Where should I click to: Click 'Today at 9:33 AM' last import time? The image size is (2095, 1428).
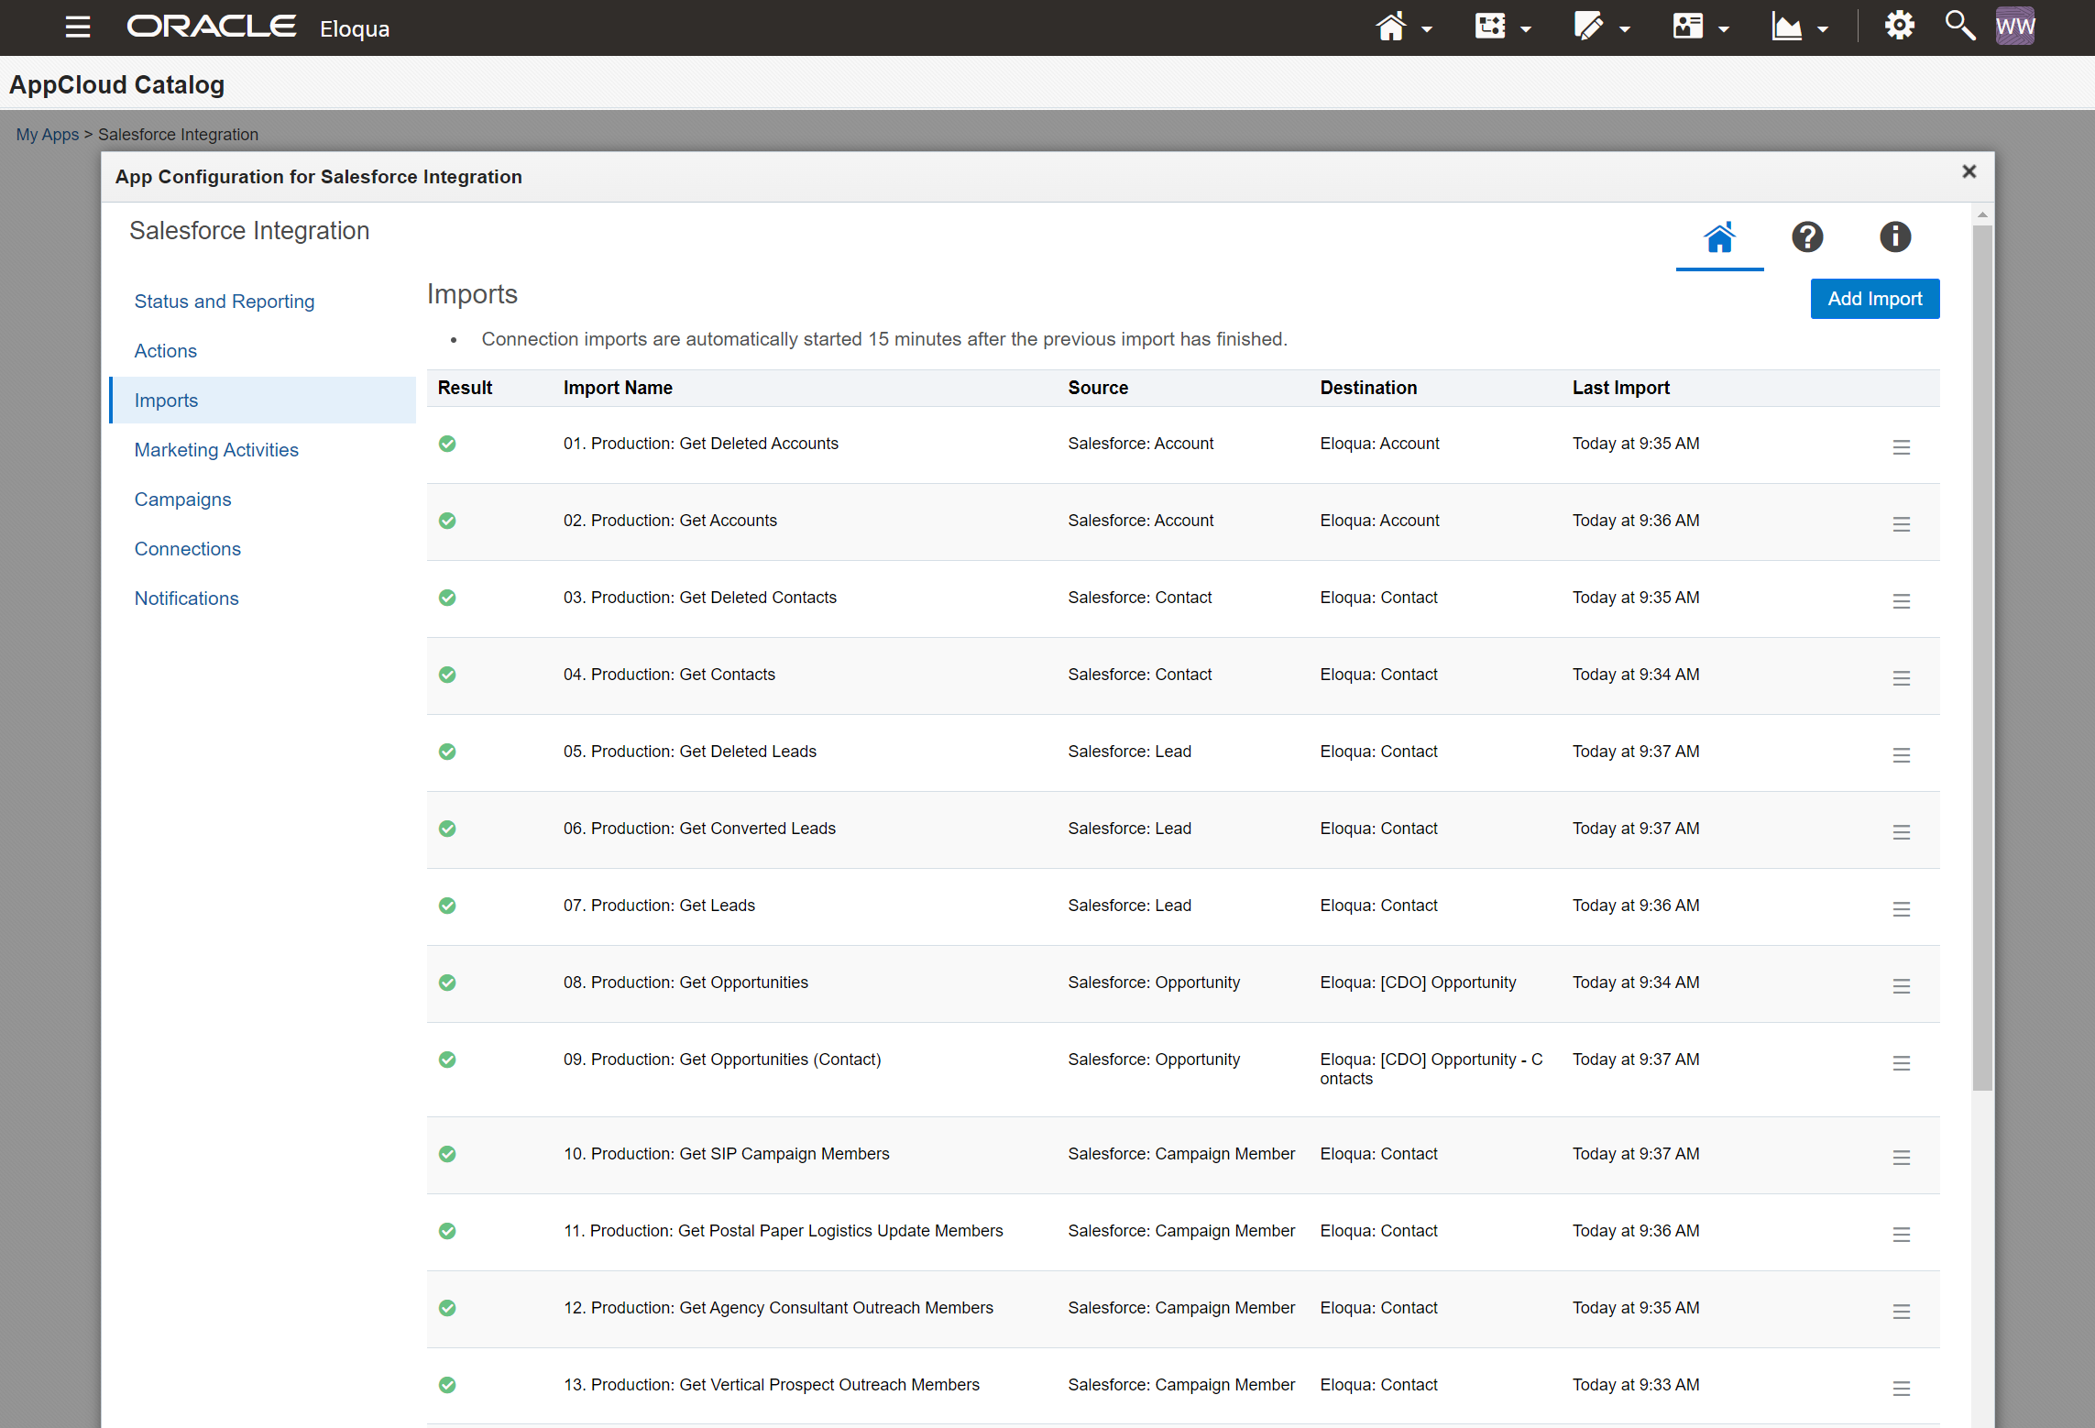pyautogui.click(x=1636, y=1385)
